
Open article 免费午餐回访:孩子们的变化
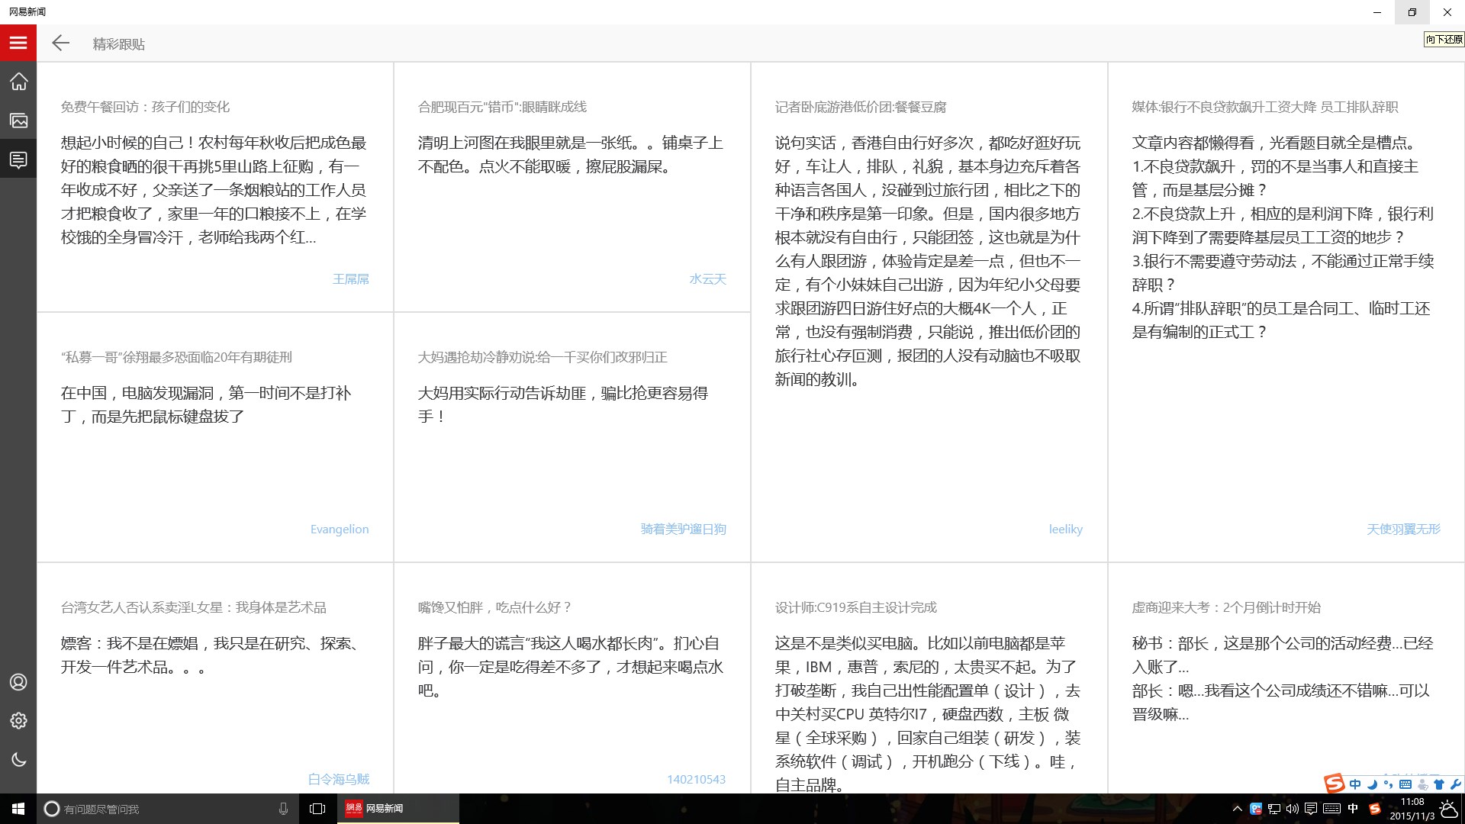[145, 107]
